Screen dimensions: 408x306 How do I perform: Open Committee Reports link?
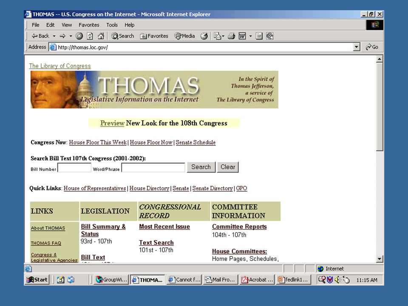tap(239, 227)
